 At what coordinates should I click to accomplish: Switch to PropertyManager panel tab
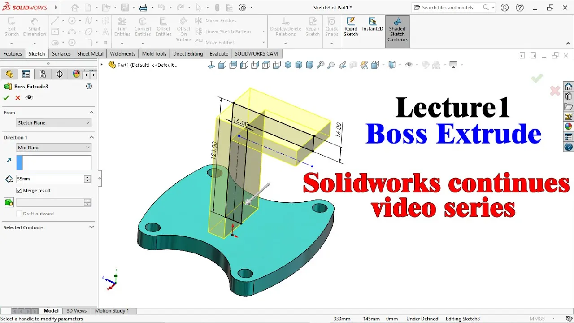[26, 74]
